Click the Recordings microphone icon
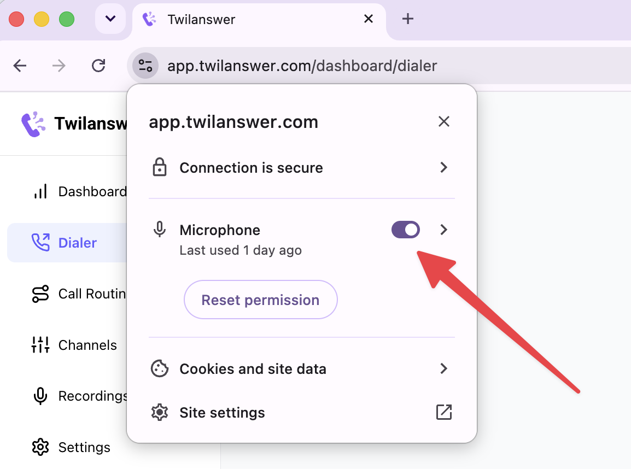This screenshot has width=631, height=469. (40, 396)
